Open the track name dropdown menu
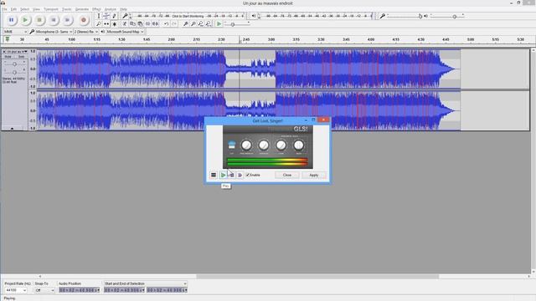This screenshot has width=536, height=301. (17, 52)
